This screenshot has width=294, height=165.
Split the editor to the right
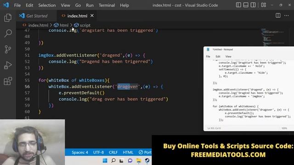(x=278, y=16)
